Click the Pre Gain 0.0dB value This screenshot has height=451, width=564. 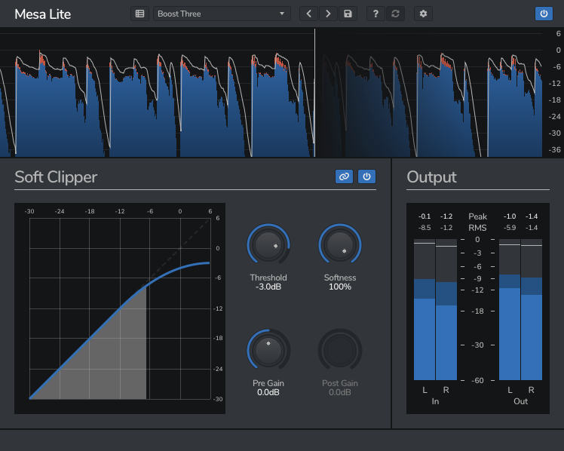(268, 393)
